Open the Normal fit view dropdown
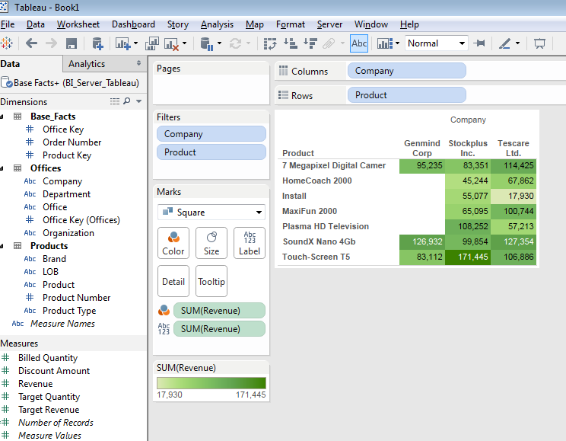Image resolution: width=566 pixels, height=441 pixels. (436, 43)
